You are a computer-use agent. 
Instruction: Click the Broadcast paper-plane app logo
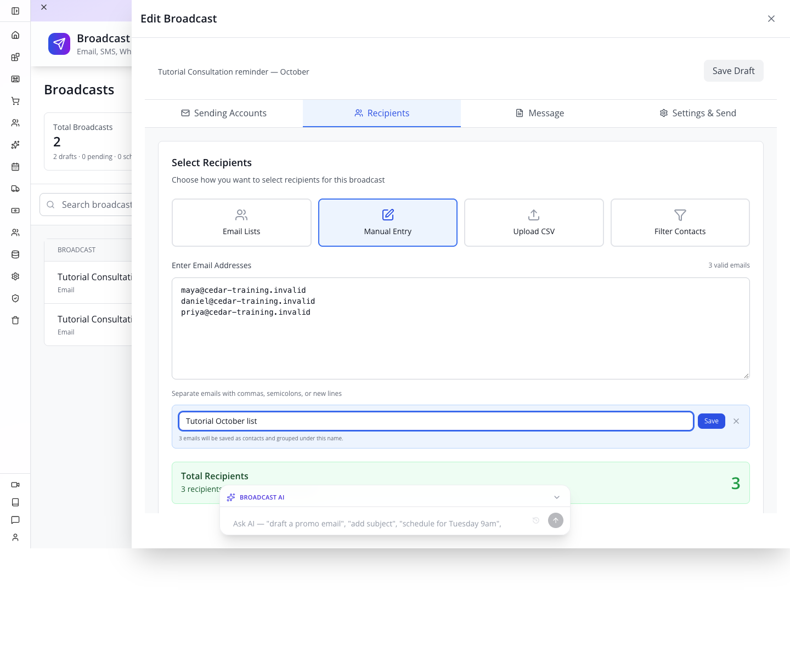(x=59, y=44)
